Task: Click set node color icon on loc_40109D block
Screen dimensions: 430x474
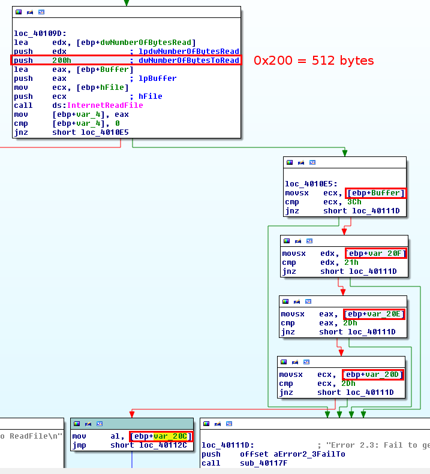Action: 19,12
